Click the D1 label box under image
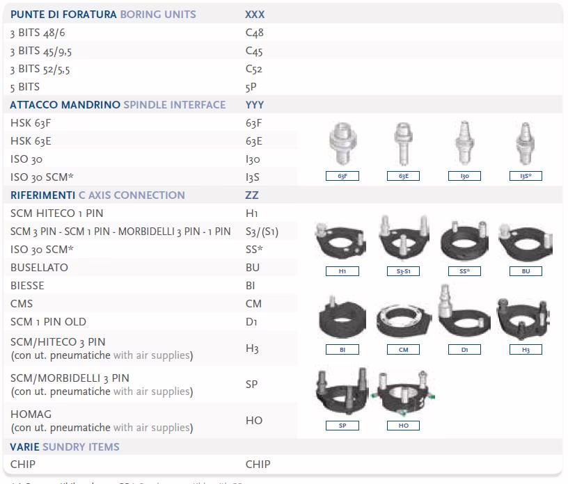 point(464,350)
